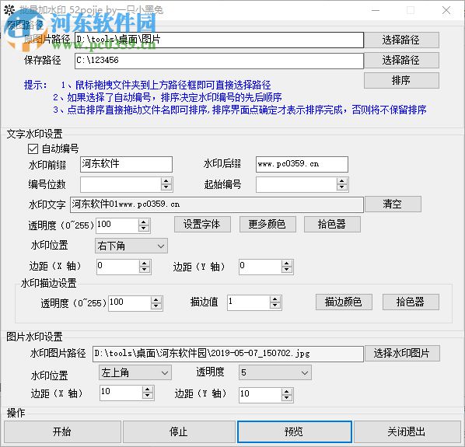Decrease text watermark 边距 X 轴 value
Viewport: 465px width, 447px height.
[144, 270]
